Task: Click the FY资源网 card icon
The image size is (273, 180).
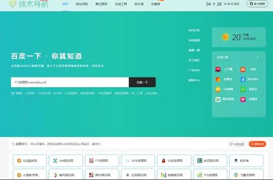Action: click(91, 161)
